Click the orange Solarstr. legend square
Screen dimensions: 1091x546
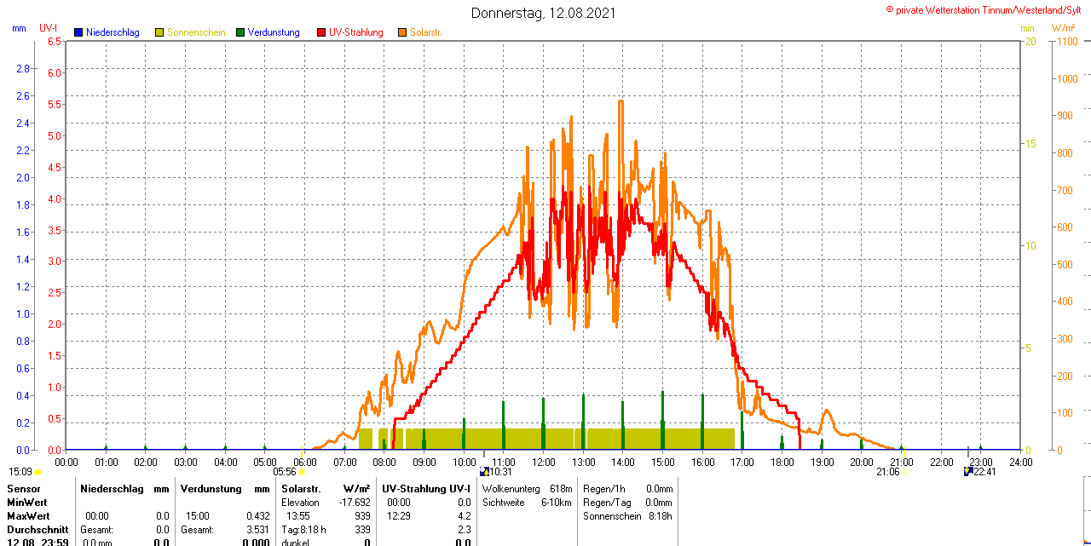pyautogui.click(x=402, y=32)
